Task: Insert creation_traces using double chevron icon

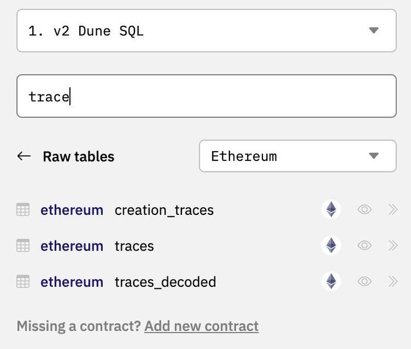Action: pos(393,210)
